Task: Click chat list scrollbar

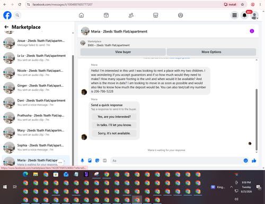Action: tap(73, 110)
